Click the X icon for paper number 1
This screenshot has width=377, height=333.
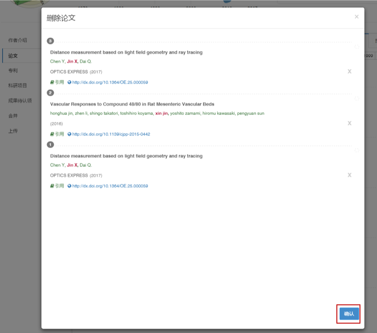click(x=349, y=175)
